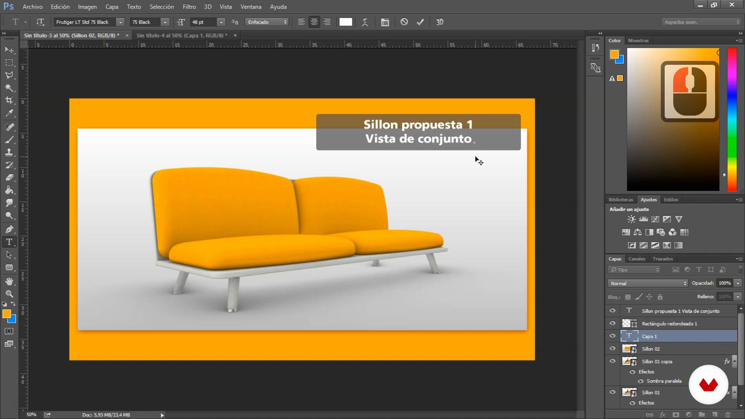
Task: Open the font size dropdown
Action: tap(221, 22)
